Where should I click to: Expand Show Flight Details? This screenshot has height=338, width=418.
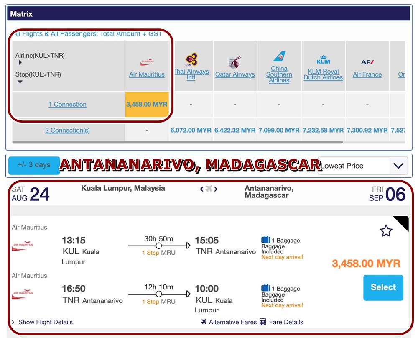coord(42,322)
